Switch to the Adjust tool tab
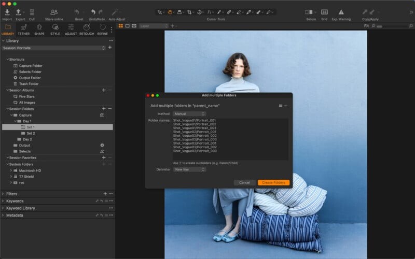Image resolution: width=415 pixels, height=259 pixels. pyautogui.click(x=71, y=28)
